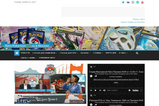Open the Telegram social link
This screenshot has width=159, height=106.
tap(138, 2)
